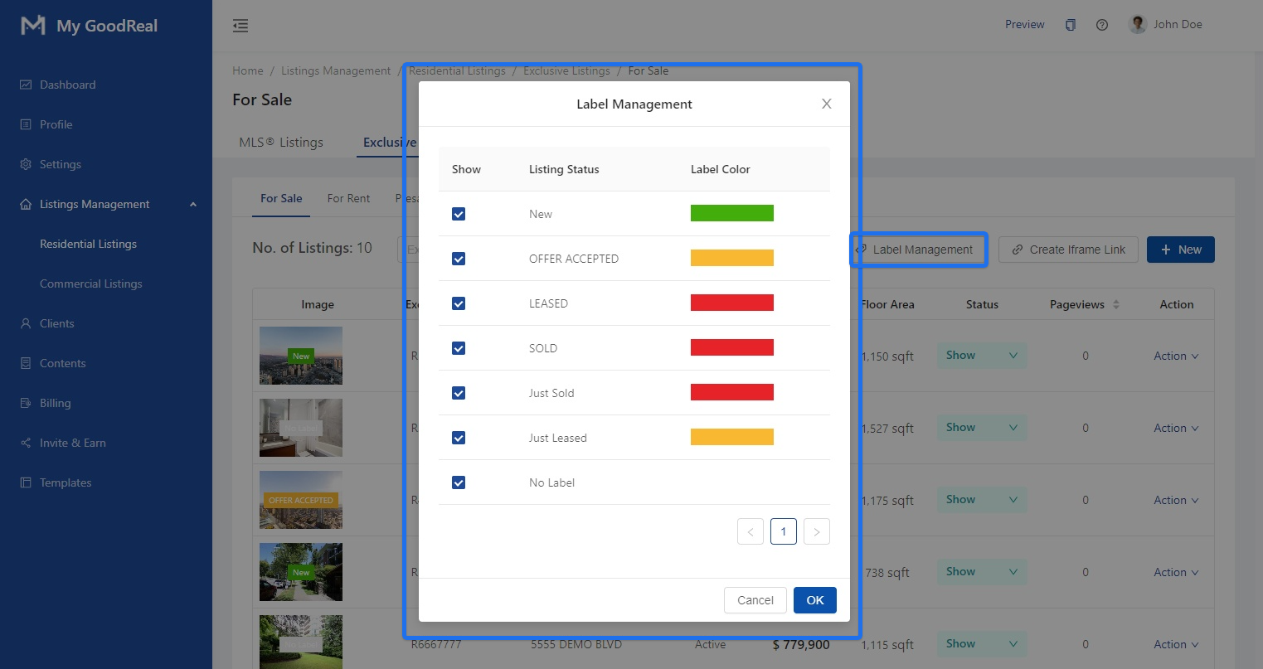Pick the green label color for New
1263x669 pixels.
click(x=731, y=214)
